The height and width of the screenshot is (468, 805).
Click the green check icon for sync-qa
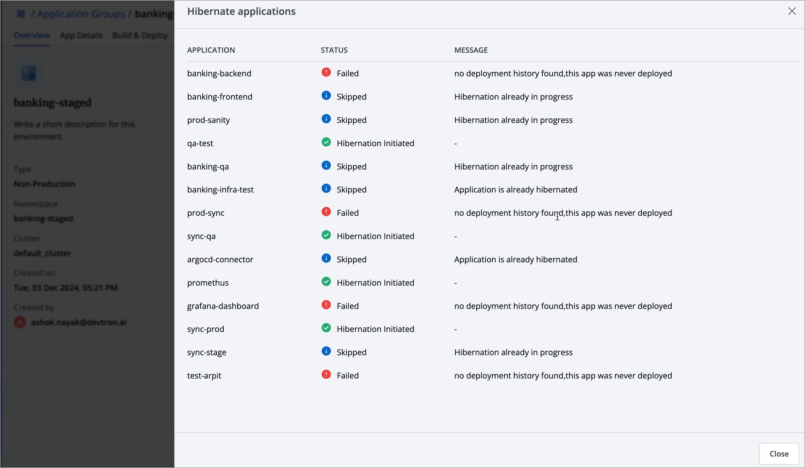click(x=326, y=235)
